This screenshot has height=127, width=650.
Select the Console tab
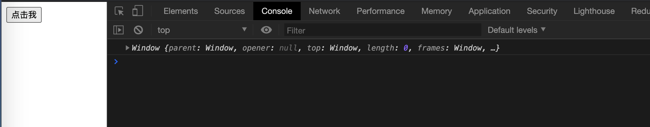coord(277,11)
